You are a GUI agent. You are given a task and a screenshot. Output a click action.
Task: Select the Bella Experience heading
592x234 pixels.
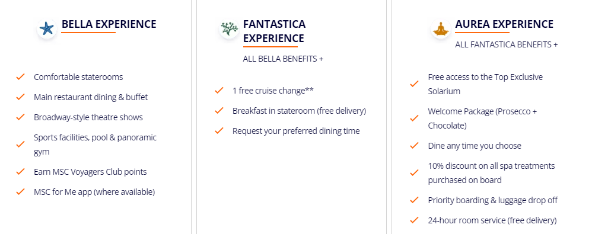click(109, 24)
